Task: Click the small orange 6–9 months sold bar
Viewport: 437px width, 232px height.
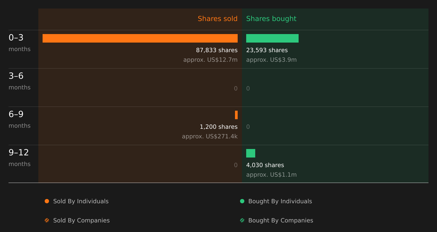Action: point(236,115)
